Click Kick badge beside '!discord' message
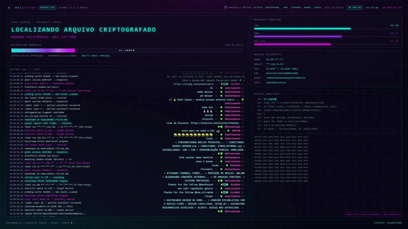 pos(221,119)
